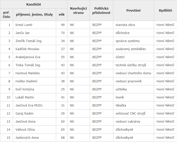The width and height of the screenshot is (177, 142).
Task: Click the name Arakeljanová Eva
Action: tap(28, 57)
